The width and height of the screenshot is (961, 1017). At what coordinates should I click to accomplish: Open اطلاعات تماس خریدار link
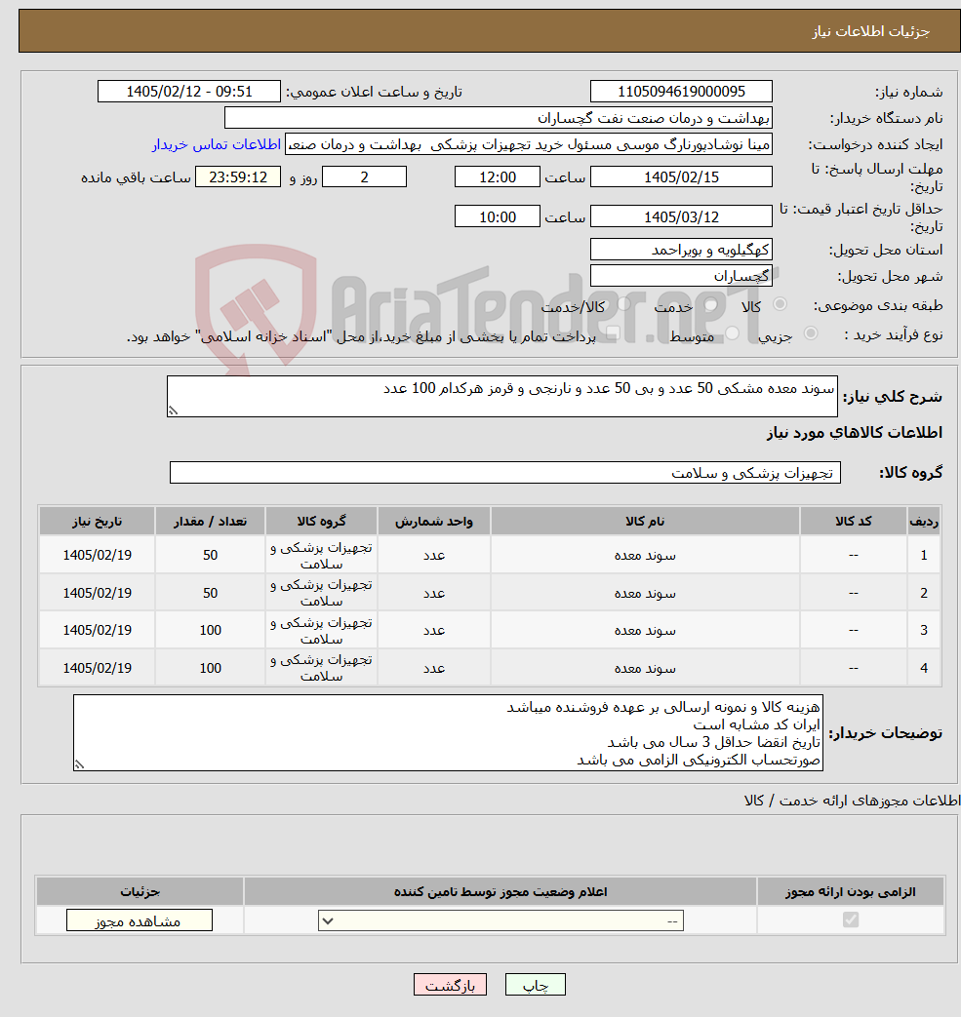[217, 144]
